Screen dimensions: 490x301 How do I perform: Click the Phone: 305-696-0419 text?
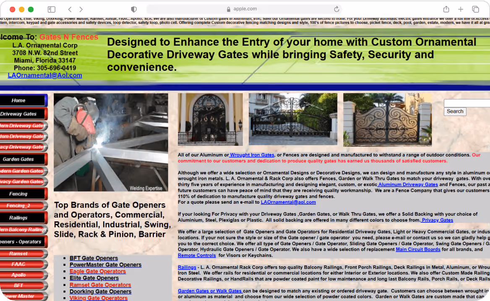pos(45,68)
